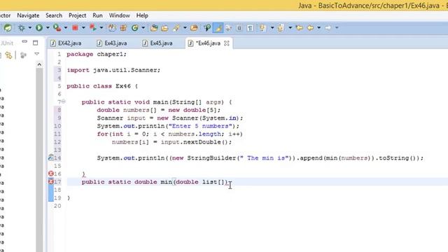Toggle Word Wrap toolbar icon
The image size is (448, 252).
(229, 28)
